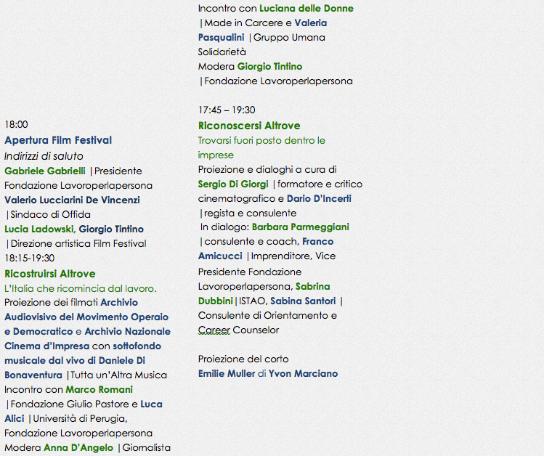The height and width of the screenshot is (456, 544).
Task: Click the green word 'imprese'
Action: coord(216,155)
